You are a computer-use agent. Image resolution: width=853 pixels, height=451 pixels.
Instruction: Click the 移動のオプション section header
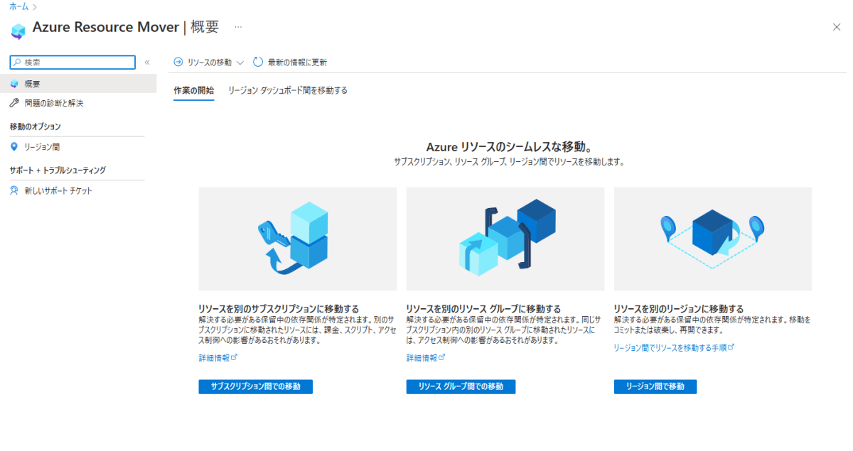point(36,126)
